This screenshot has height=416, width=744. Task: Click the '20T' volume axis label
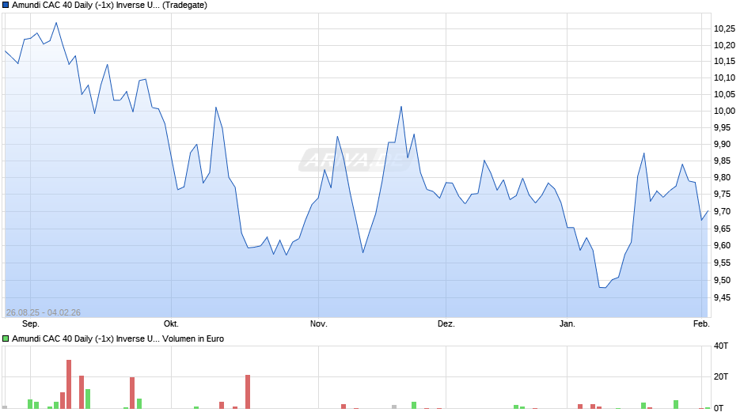click(x=721, y=376)
